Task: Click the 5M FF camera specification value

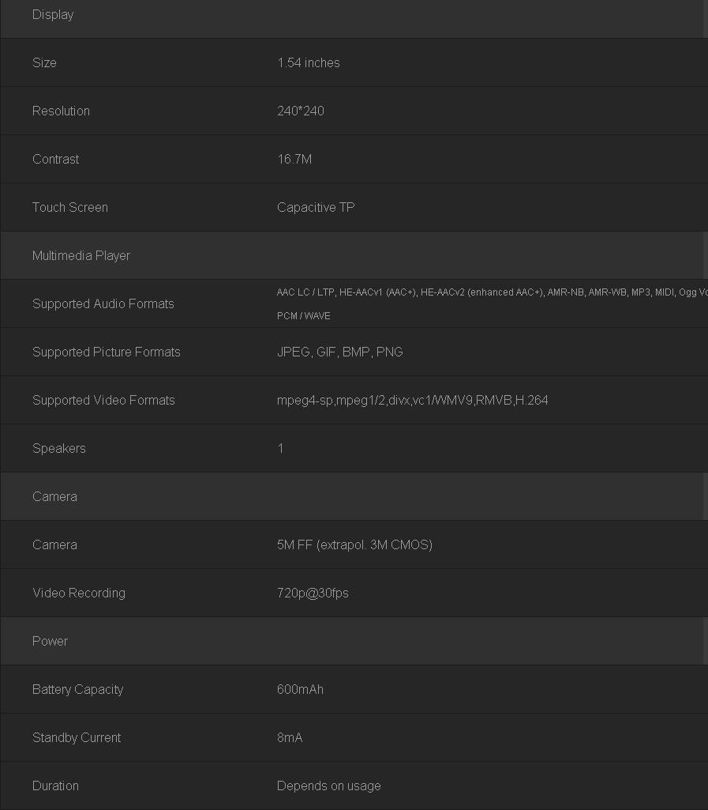Action: point(354,545)
